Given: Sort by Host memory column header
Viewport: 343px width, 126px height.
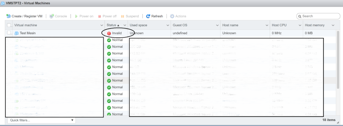Looking at the screenshot, I should 315,25.
